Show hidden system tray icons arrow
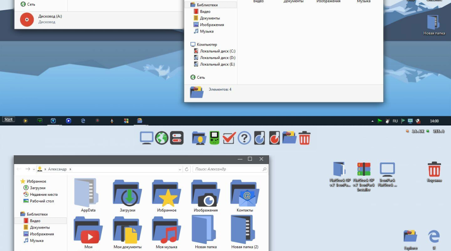The image size is (451, 251). tap(372, 121)
